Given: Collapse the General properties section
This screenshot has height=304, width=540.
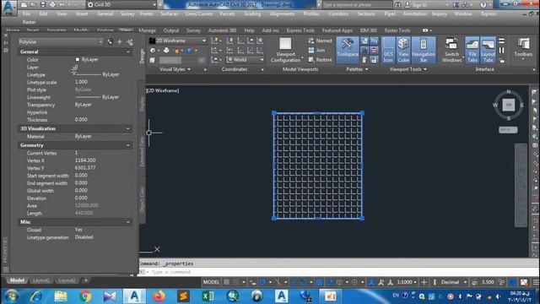Looking at the screenshot, I should pos(128,52).
